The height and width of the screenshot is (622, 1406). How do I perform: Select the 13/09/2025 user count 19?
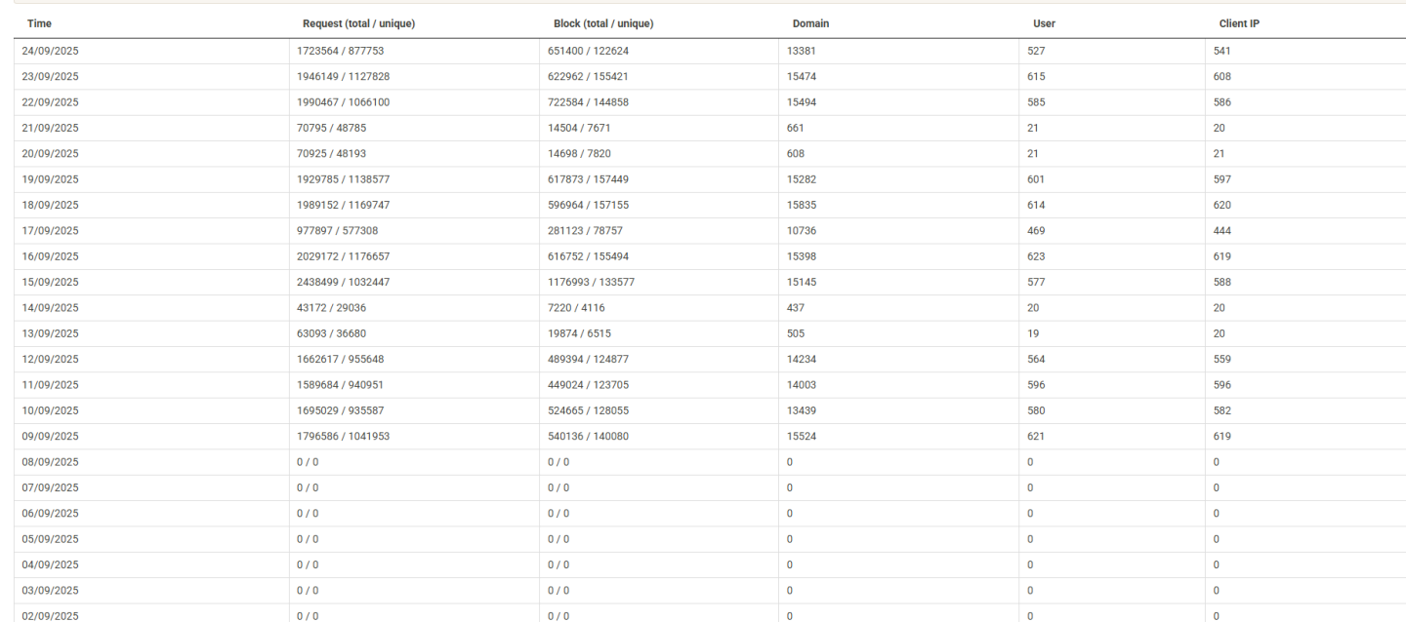point(1033,333)
